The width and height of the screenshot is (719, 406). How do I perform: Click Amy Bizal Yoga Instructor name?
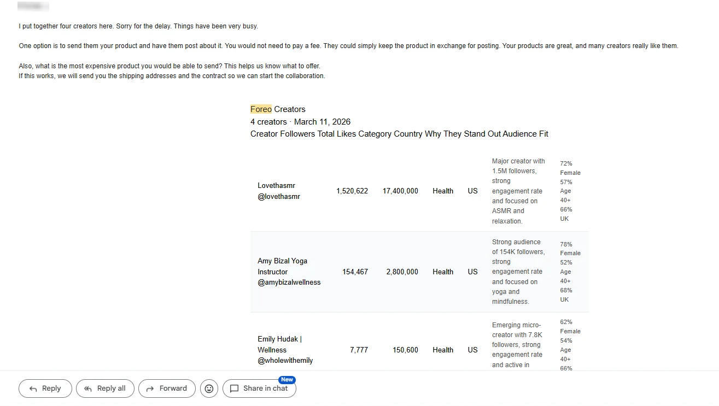(x=283, y=266)
